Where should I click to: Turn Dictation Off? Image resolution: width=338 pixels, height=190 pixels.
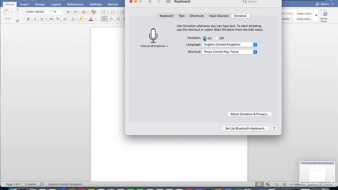point(217,39)
